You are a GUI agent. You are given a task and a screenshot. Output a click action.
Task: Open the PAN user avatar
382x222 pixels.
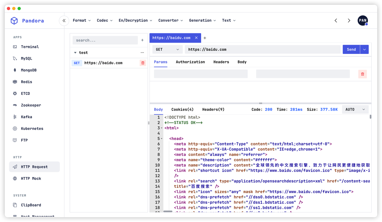[x=363, y=21]
